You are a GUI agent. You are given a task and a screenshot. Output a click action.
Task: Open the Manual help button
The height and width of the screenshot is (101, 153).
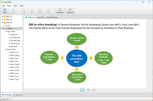tap(70, 11)
